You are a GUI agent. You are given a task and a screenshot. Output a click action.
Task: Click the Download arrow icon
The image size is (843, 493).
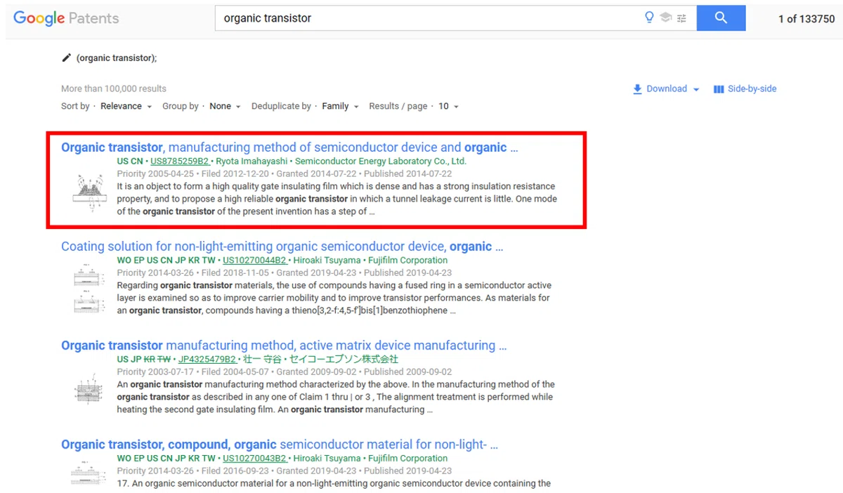tap(638, 89)
